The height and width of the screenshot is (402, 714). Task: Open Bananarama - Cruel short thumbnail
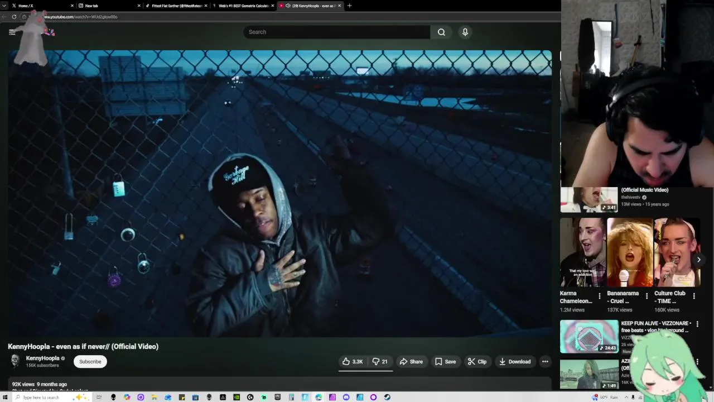(629, 252)
